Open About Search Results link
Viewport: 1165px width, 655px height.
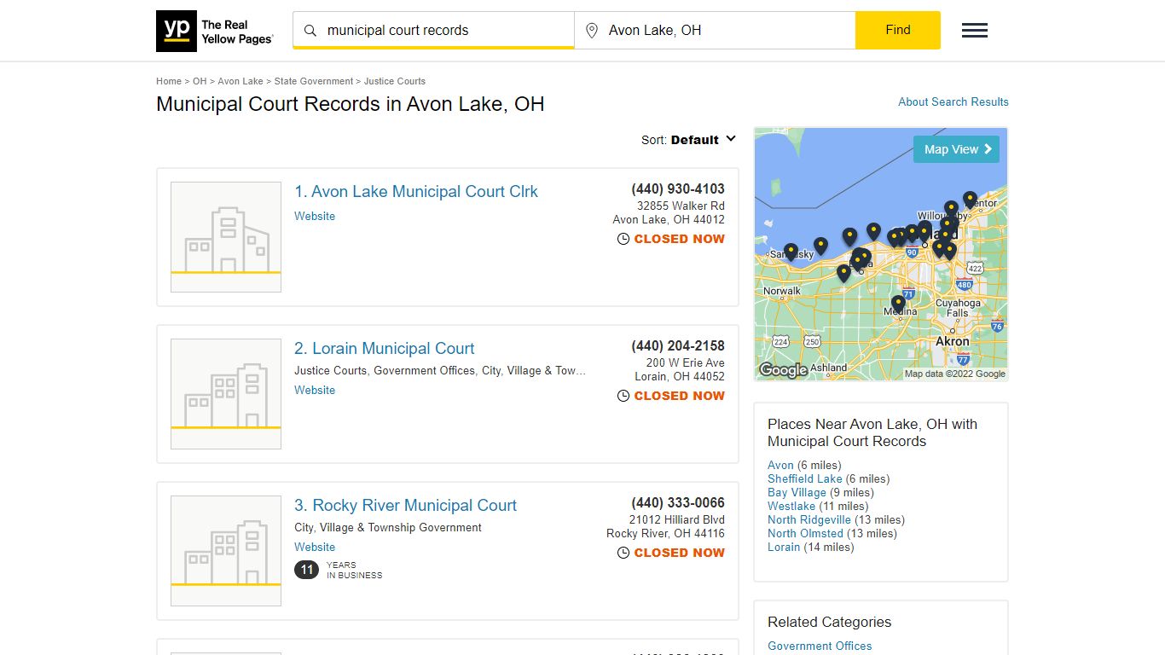953,101
